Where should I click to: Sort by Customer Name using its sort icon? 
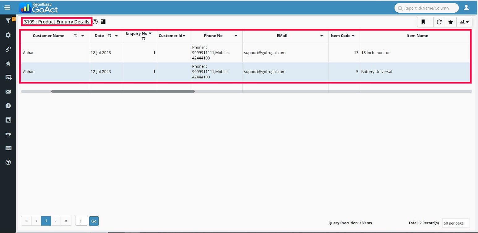(76, 36)
